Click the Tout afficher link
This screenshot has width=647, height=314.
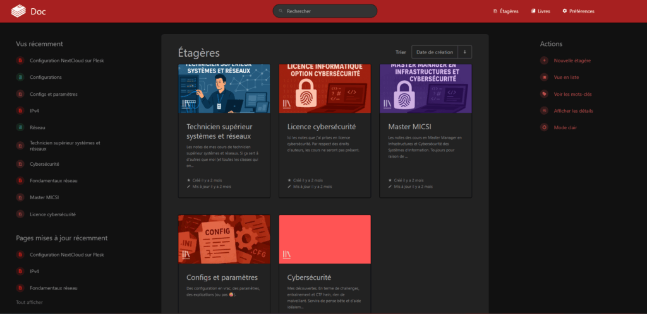click(30, 303)
